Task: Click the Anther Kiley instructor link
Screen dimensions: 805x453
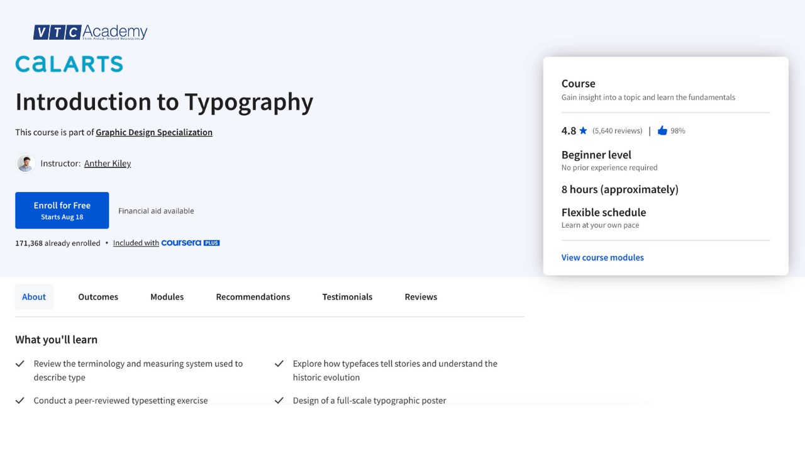Action: [x=107, y=163]
